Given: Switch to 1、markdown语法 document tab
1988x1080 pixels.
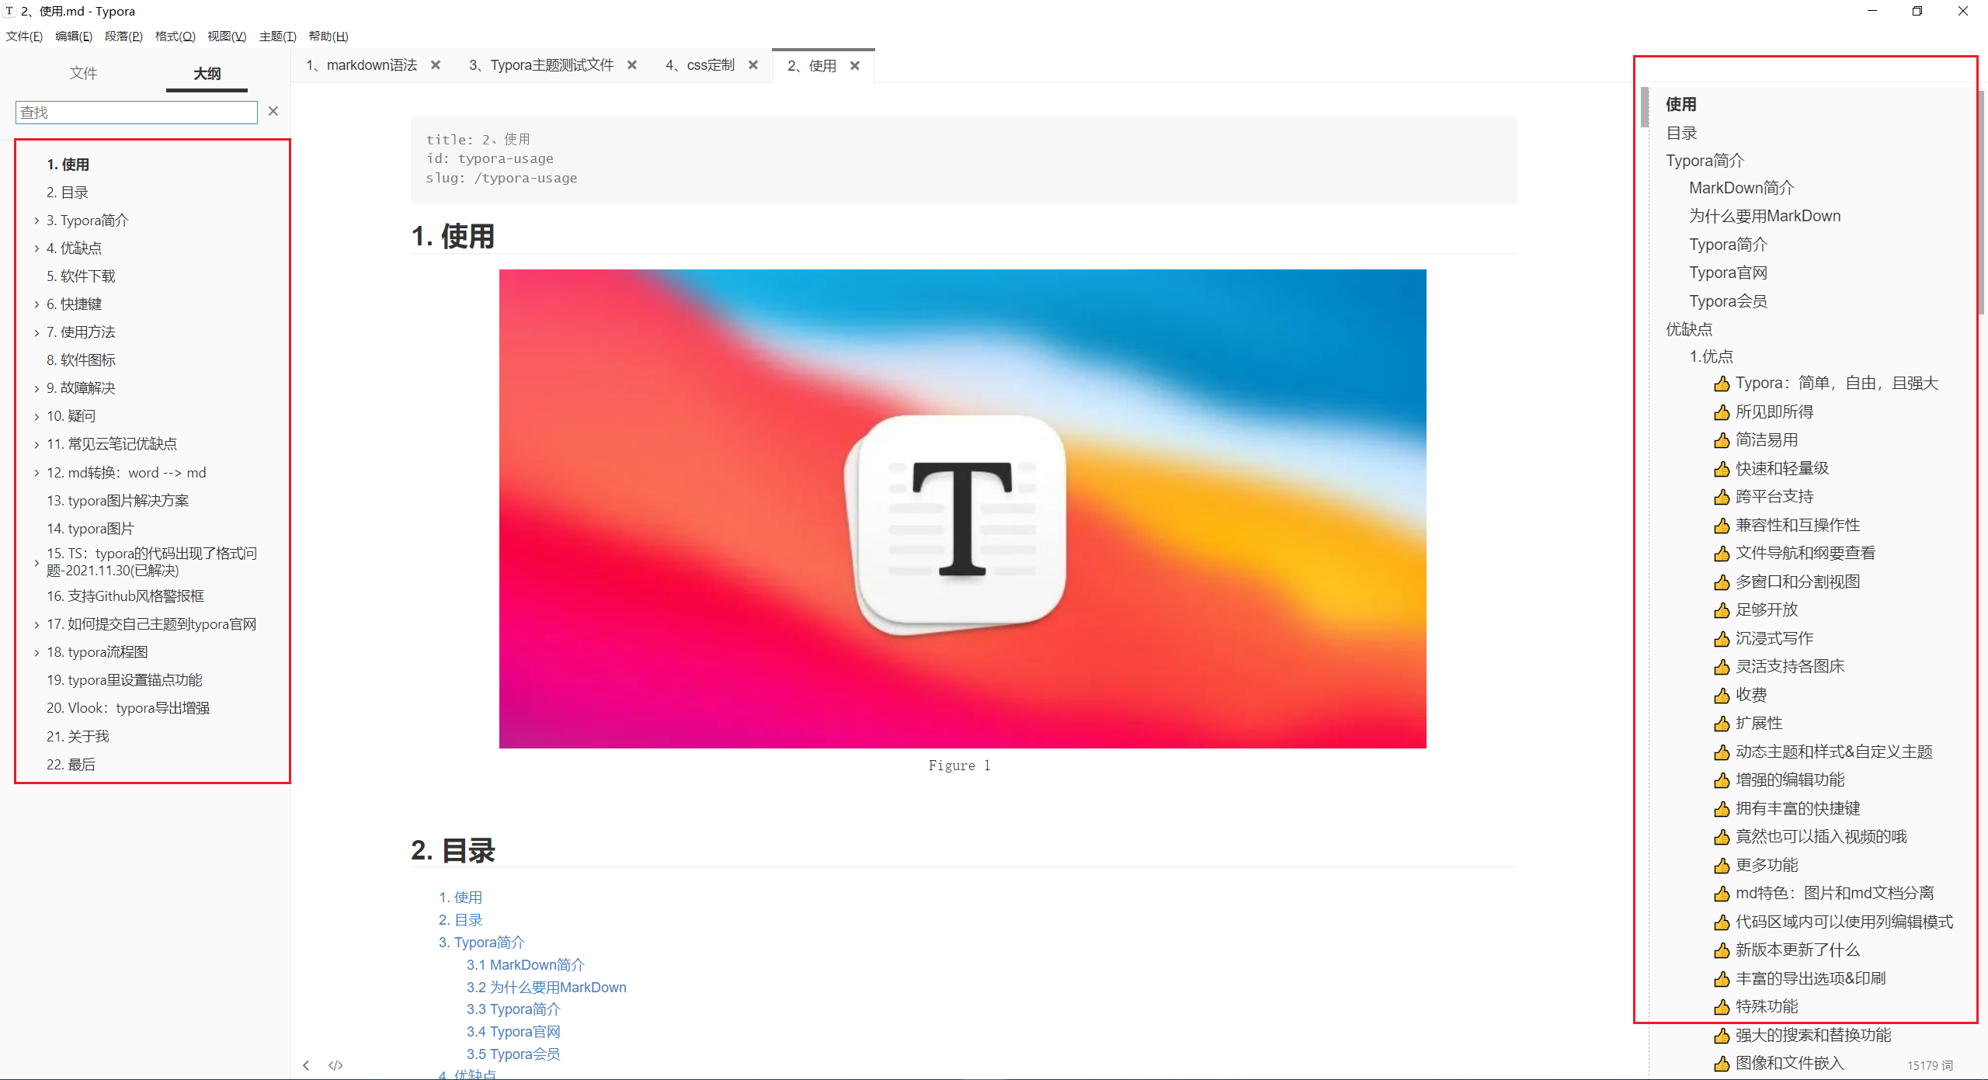Looking at the screenshot, I should point(361,65).
